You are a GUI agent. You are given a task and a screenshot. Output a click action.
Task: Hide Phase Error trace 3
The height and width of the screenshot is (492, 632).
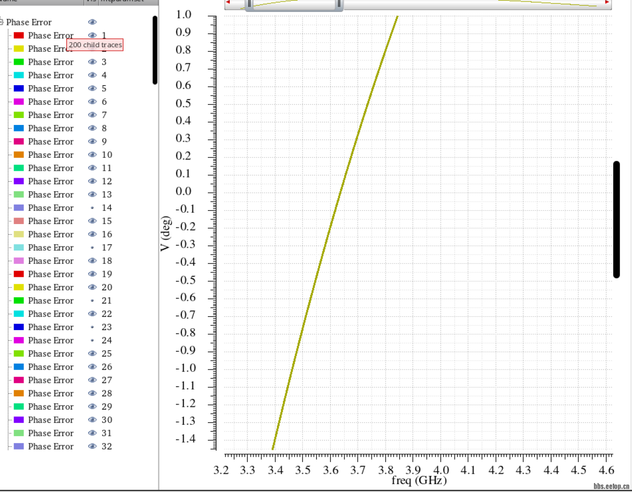(92, 62)
